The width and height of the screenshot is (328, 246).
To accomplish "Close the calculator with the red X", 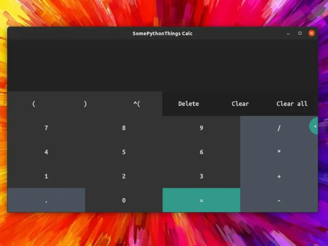I will click(312, 33).
